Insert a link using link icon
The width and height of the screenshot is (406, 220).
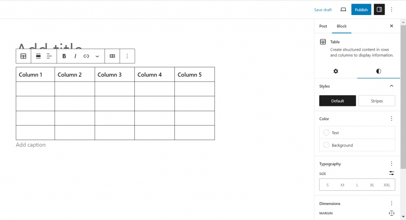pos(86,56)
